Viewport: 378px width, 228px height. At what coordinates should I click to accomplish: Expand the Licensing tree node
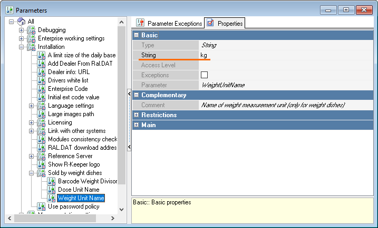coord(32,122)
